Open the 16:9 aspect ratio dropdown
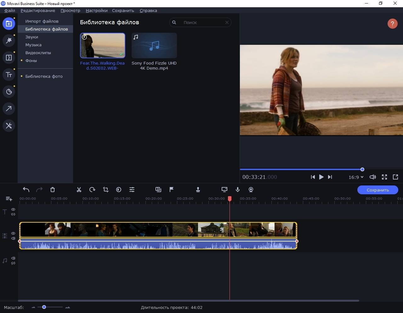Screen dimensions: 403x313 [356, 177]
